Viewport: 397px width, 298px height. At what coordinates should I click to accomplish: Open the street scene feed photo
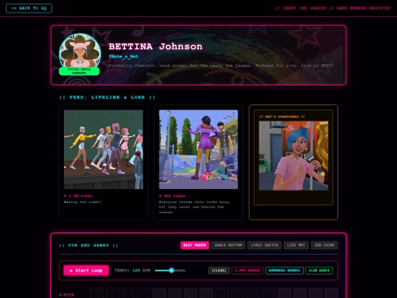(x=198, y=149)
